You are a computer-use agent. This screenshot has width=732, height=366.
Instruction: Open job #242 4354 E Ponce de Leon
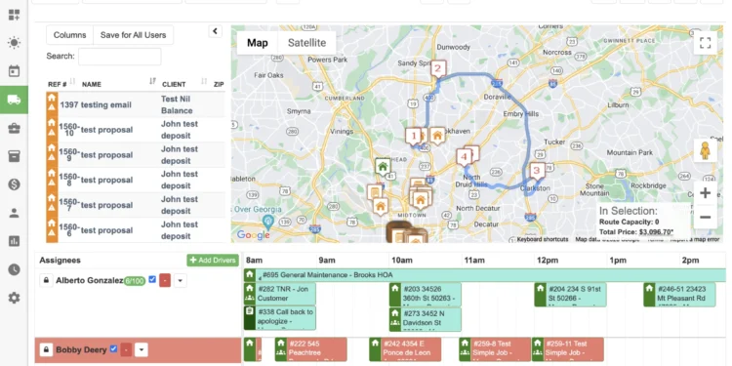(x=405, y=349)
